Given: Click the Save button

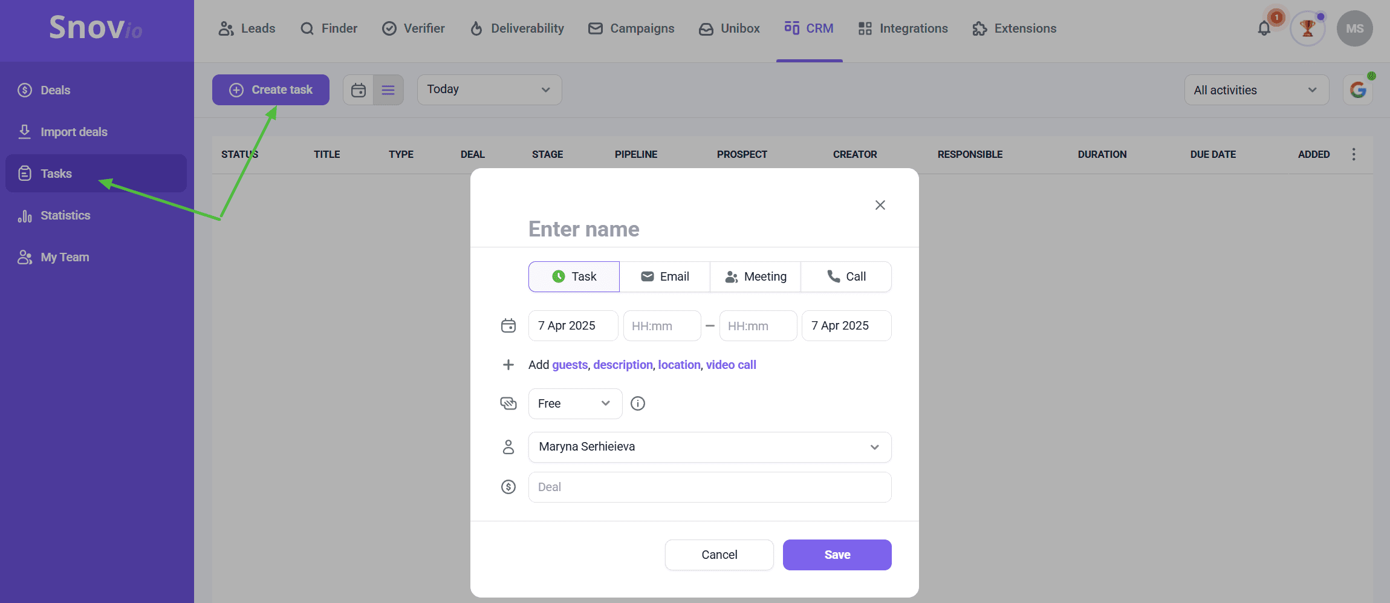Looking at the screenshot, I should pyautogui.click(x=837, y=555).
